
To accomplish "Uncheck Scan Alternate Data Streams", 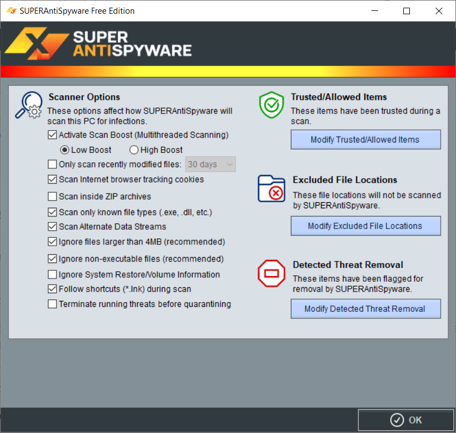I will 52,226.
